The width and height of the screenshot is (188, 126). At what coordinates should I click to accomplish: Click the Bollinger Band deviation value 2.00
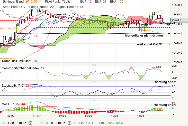click(34, 2)
